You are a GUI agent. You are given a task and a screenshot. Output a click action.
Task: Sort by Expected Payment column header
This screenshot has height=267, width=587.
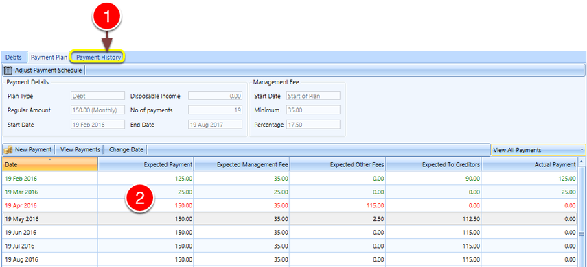point(146,164)
